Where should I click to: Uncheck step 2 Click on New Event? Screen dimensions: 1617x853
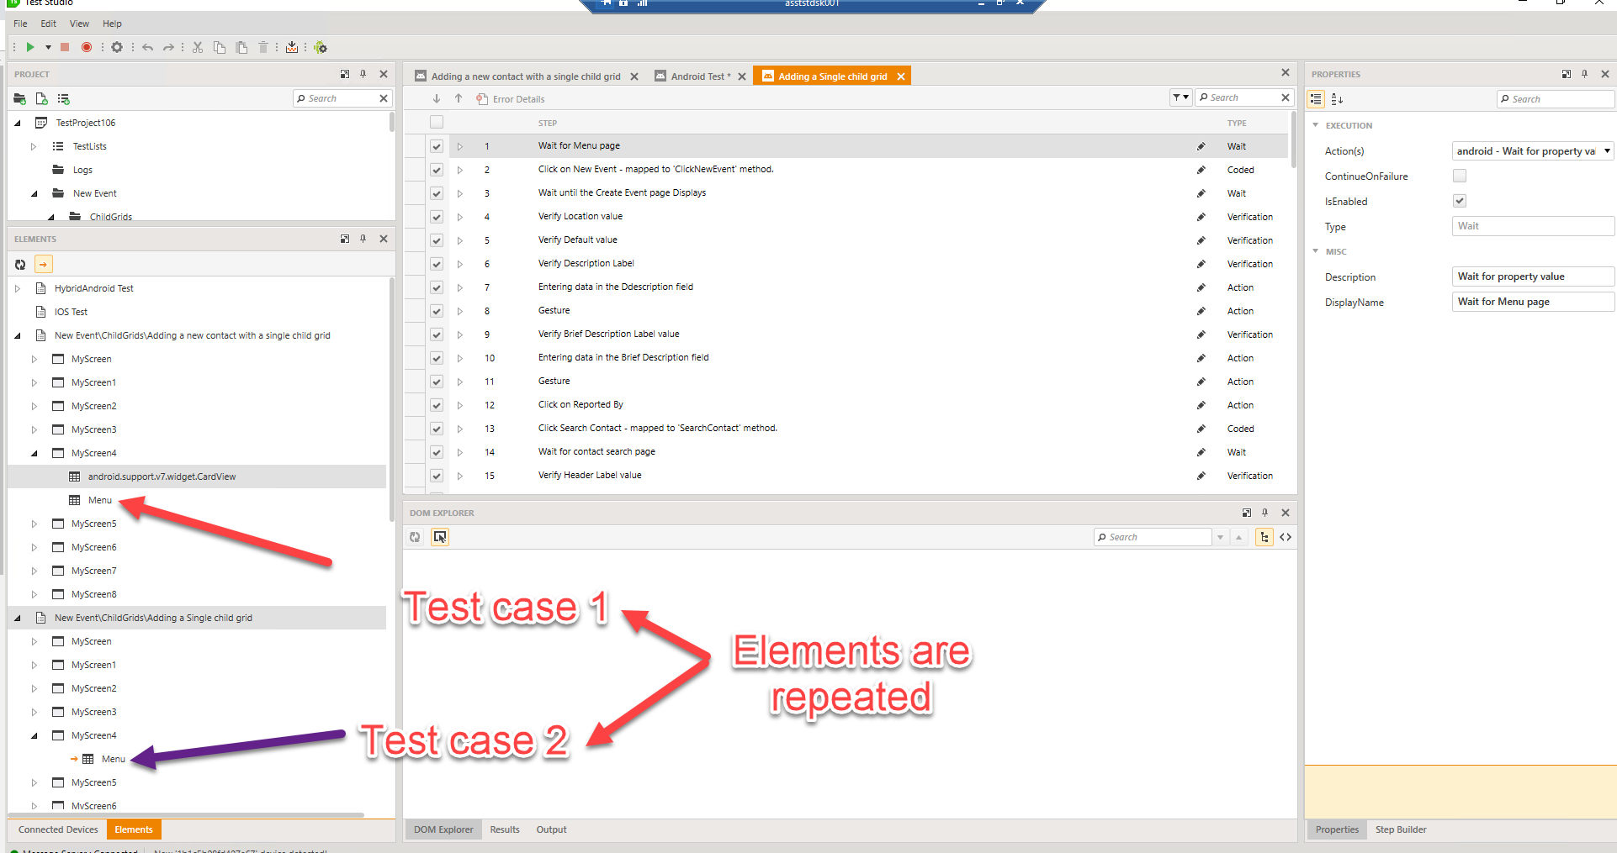click(x=437, y=170)
